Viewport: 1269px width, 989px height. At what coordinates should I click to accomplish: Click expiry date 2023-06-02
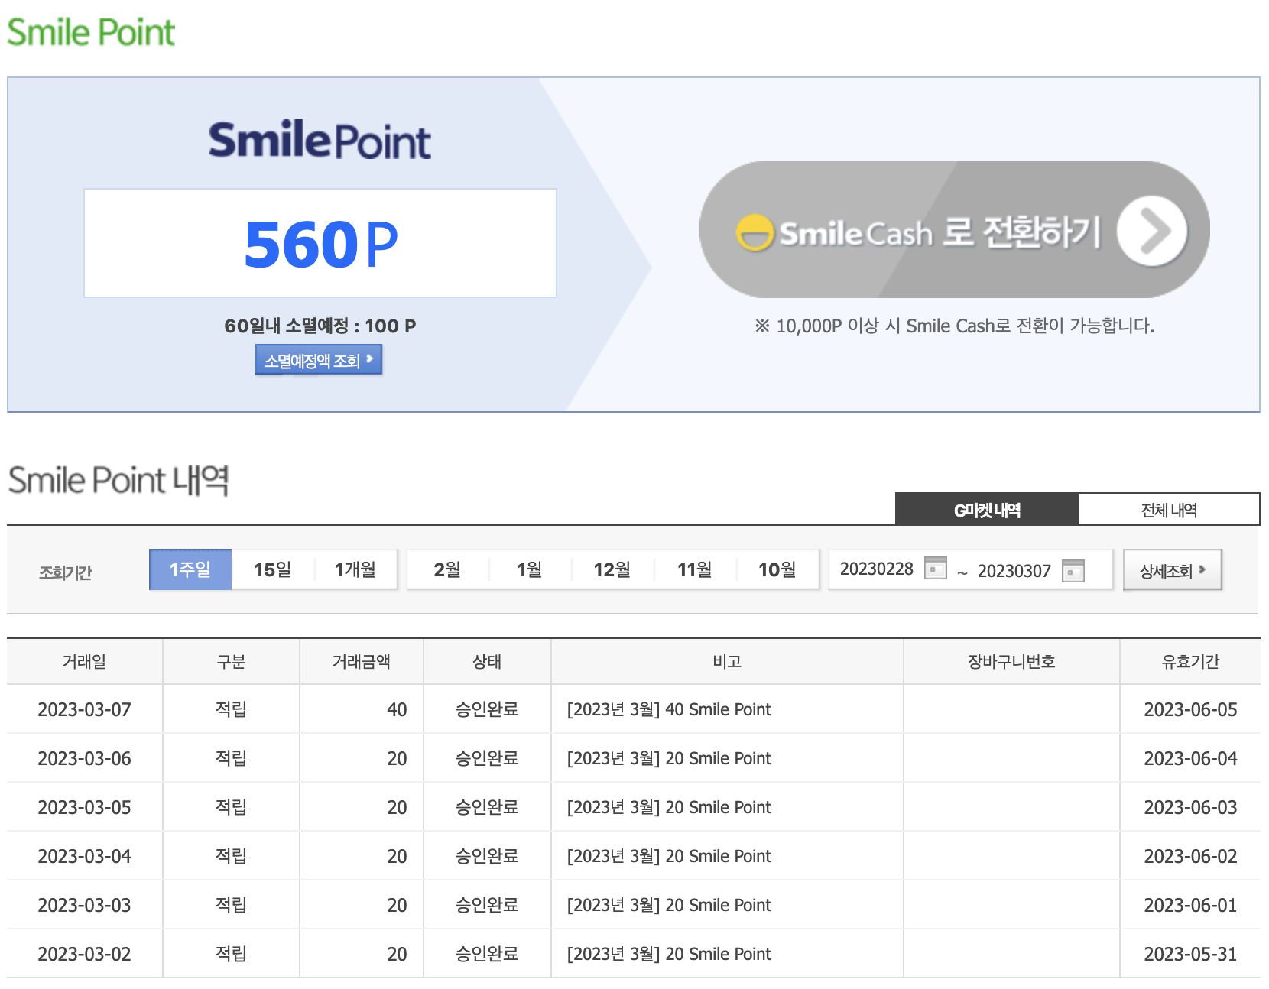coord(1190,856)
